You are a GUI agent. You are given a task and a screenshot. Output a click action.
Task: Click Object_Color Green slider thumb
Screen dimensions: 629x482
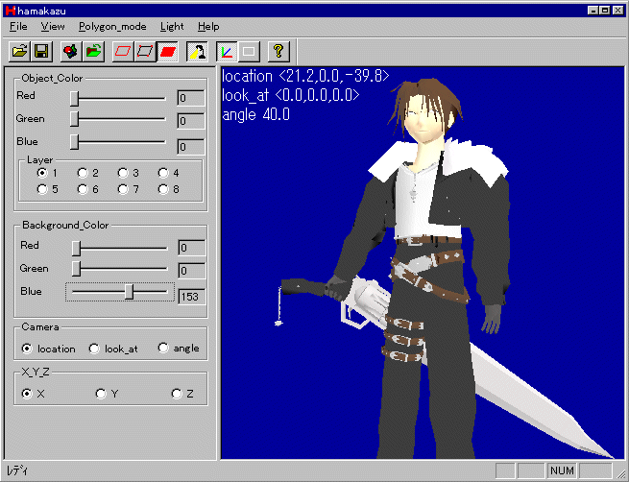74,119
